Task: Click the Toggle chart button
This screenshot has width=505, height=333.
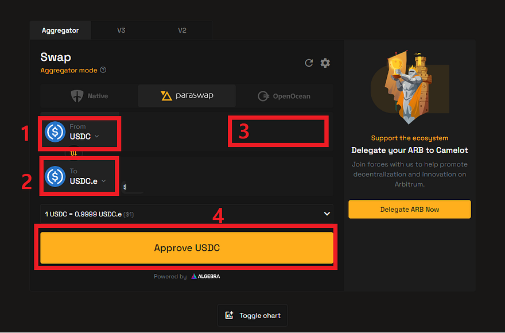Action: click(252, 315)
